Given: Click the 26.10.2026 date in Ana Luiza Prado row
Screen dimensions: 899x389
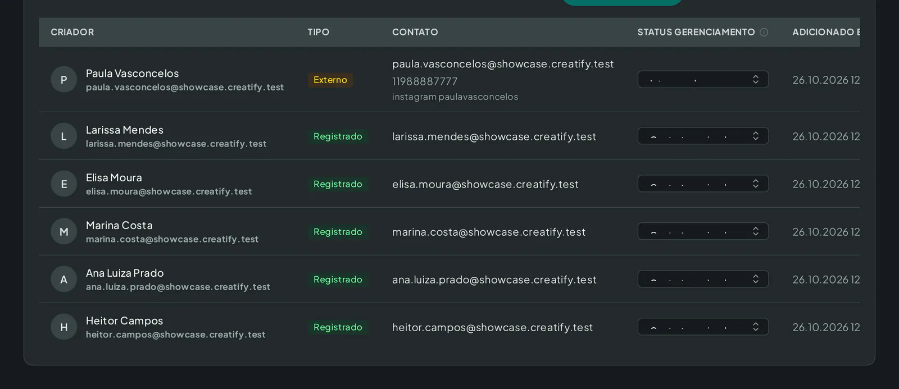Looking at the screenshot, I should tap(826, 280).
